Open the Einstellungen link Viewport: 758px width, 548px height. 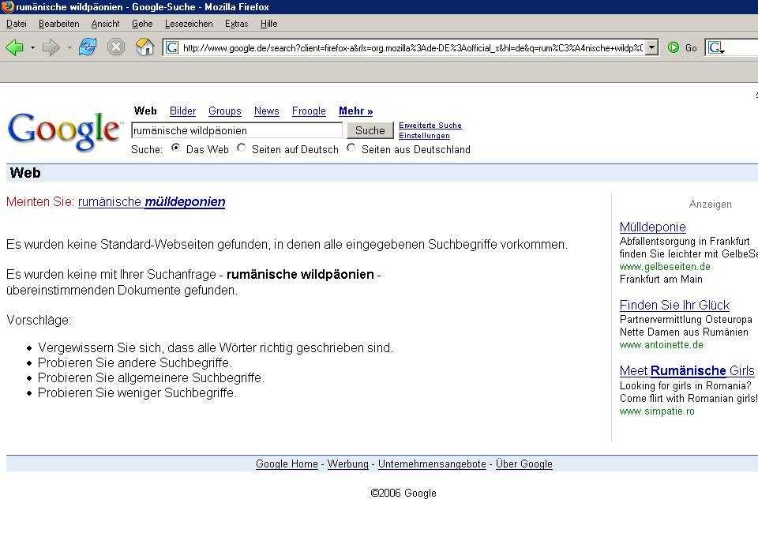pos(424,136)
